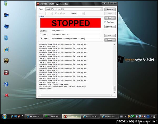158x124 pixels.
Task: Close the SP2004 window
Action: (x=113, y=3)
